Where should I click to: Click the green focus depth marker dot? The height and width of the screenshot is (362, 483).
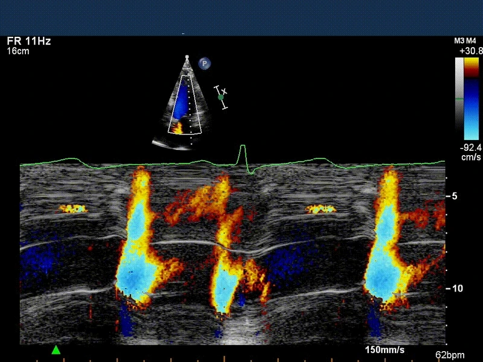(x=221, y=97)
